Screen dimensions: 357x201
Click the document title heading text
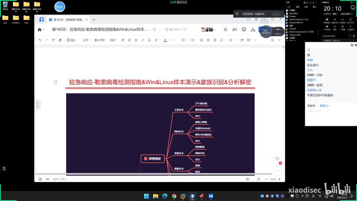[160, 82]
